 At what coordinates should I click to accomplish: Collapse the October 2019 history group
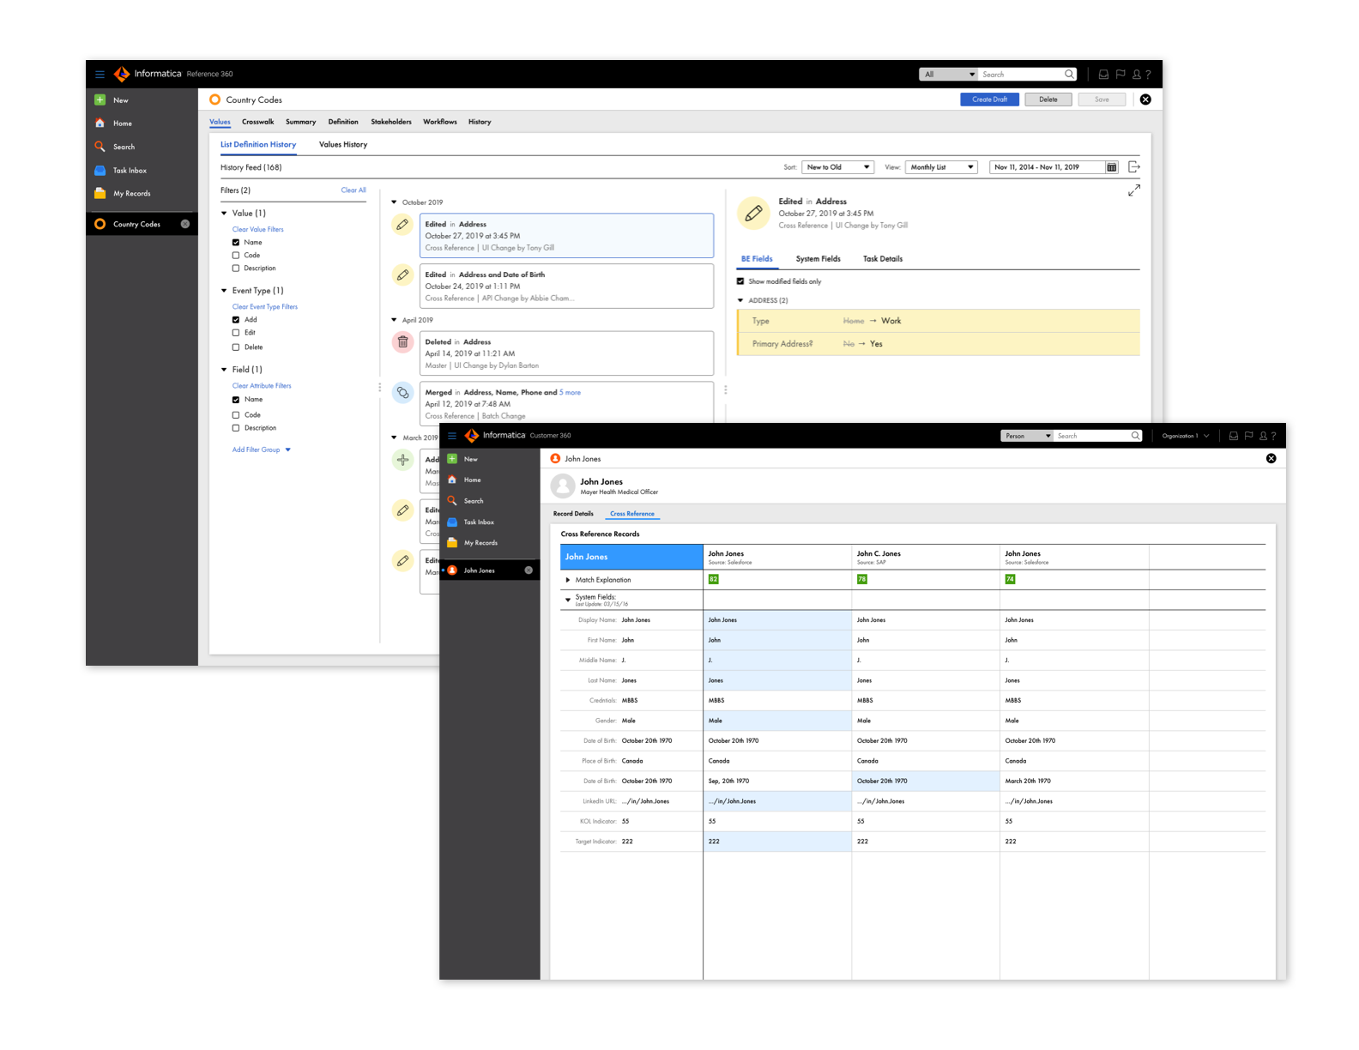[x=395, y=202]
